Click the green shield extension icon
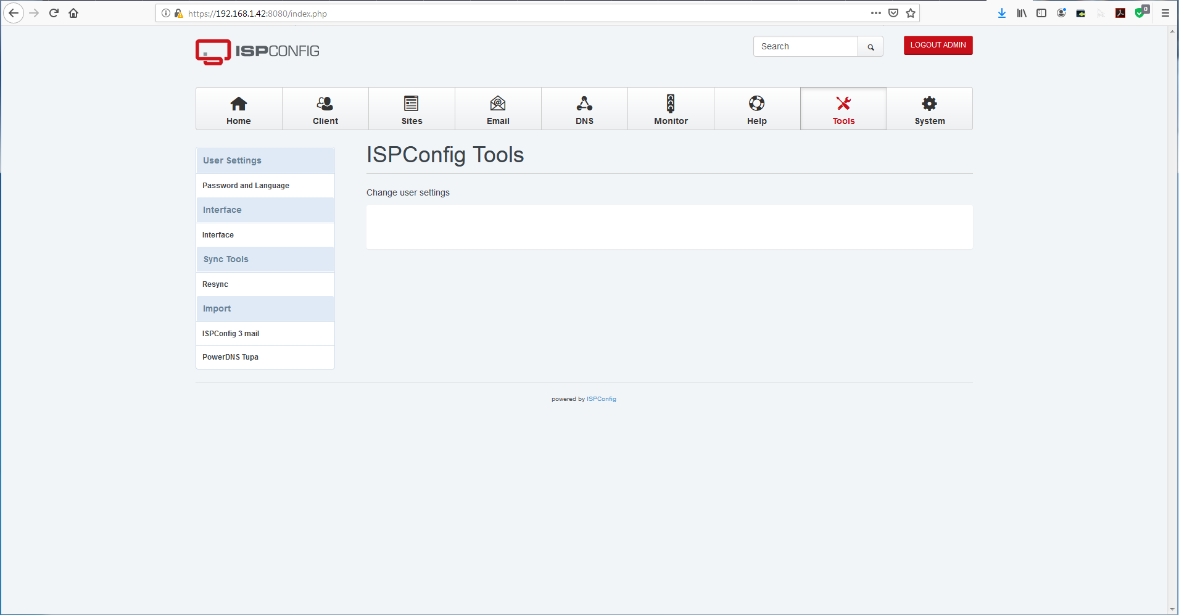 point(1140,12)
